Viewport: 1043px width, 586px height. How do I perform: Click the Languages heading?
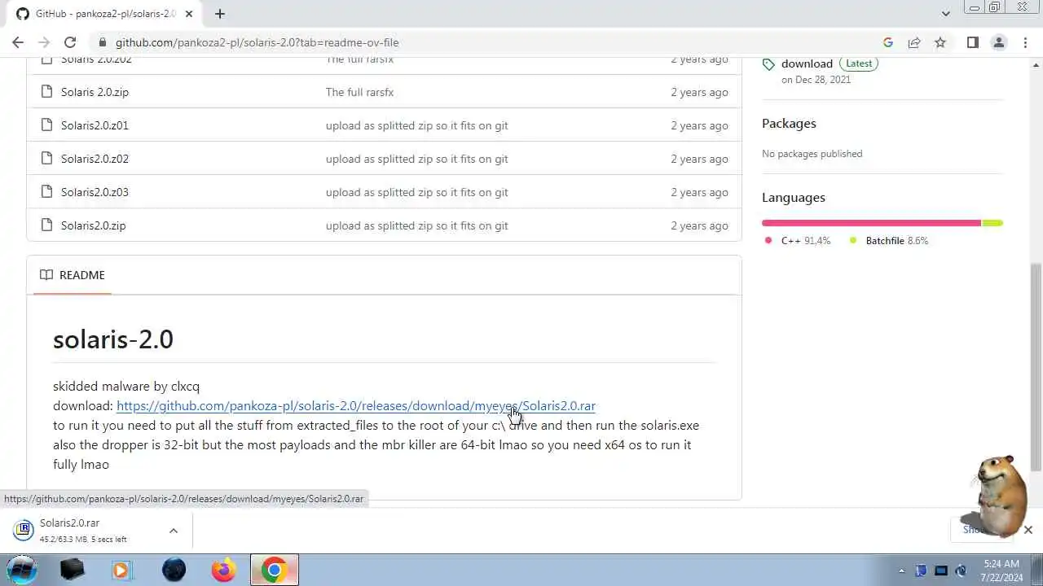tap(794, 198)
